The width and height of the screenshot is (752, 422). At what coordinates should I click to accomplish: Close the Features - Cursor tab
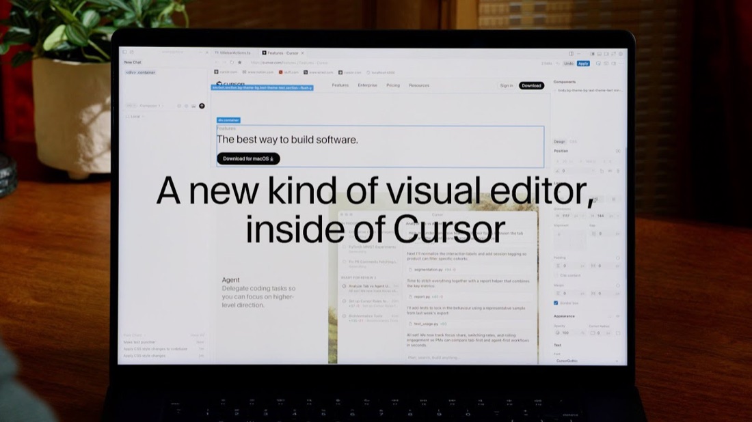point(303,53)
